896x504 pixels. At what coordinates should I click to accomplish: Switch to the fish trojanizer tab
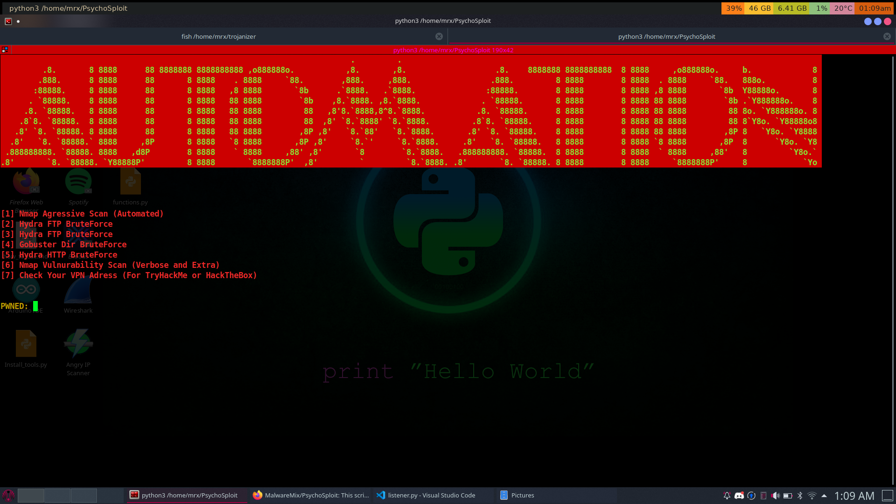tap(218, 36)
